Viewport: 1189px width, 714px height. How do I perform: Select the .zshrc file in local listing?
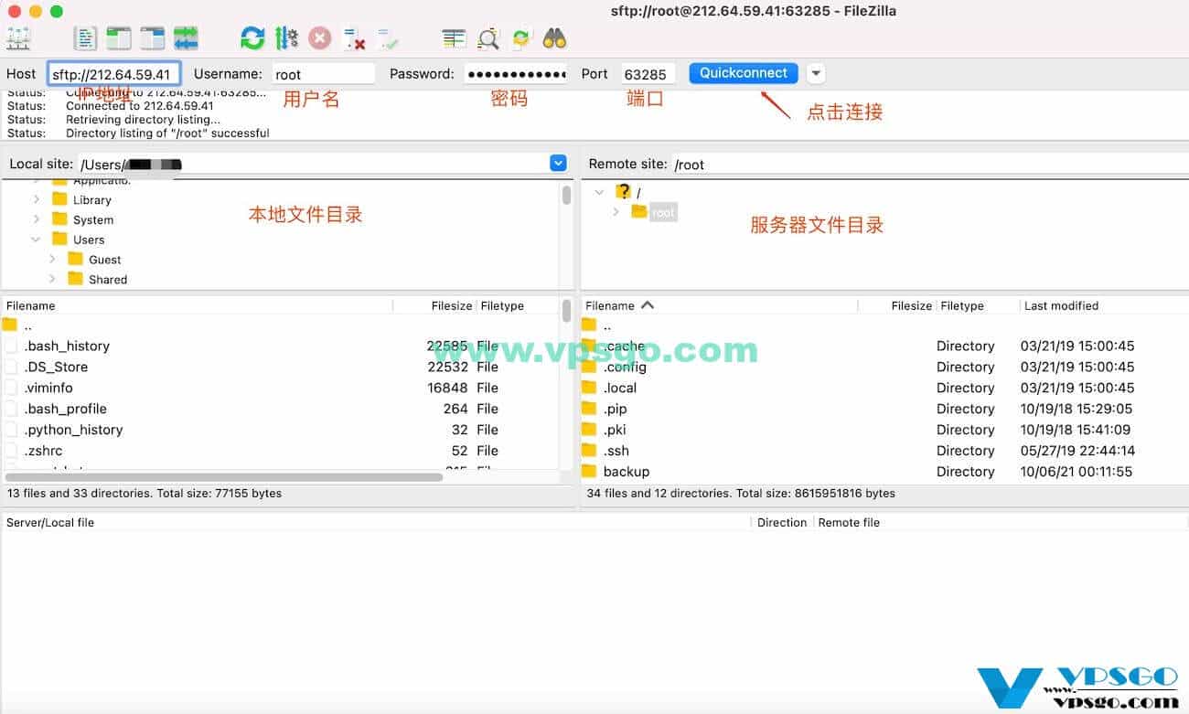[x=44, y=450]
